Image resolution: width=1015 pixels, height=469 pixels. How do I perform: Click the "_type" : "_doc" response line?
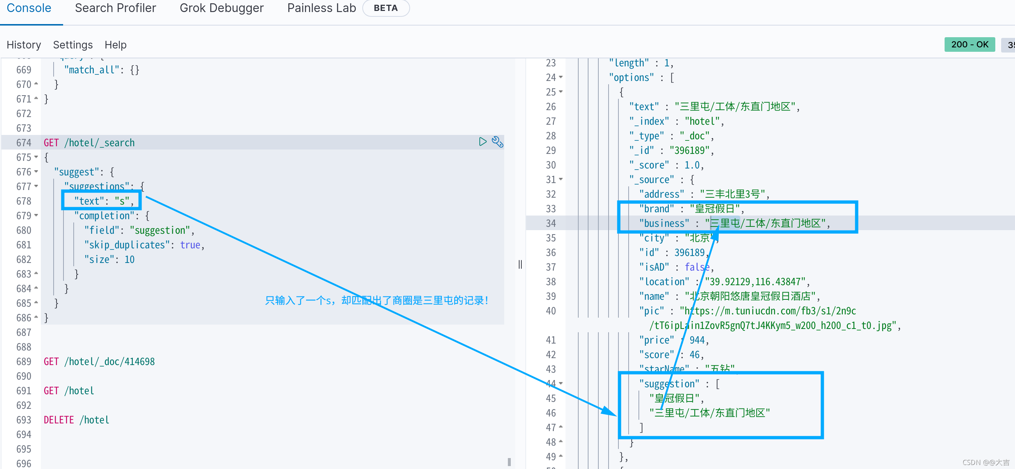672,135
